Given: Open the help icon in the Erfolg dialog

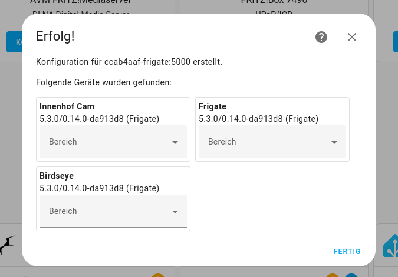Looking at the screenshot, I should [x=321, y=37].
